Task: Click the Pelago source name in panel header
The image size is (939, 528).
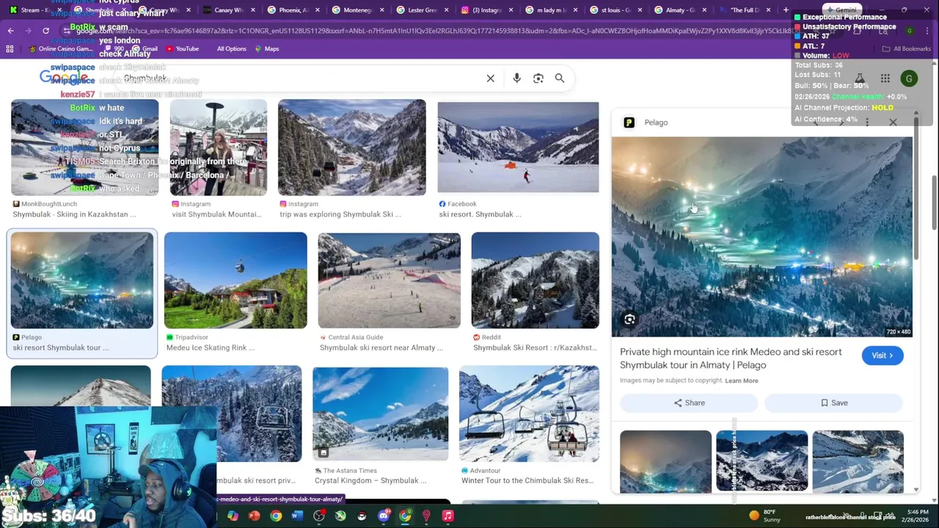Action: (656, 122)
